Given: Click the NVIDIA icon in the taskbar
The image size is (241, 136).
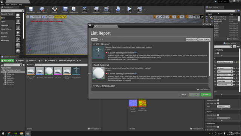Looking at the screenshot, I should (x=15, y=133).
